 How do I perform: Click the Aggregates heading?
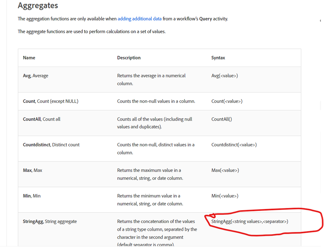[x=38, y=6]
